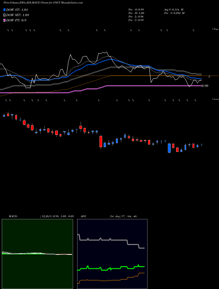Open the green MACD indicator chart
Screen dimensions: 219x289
click(x=37, y=254)
